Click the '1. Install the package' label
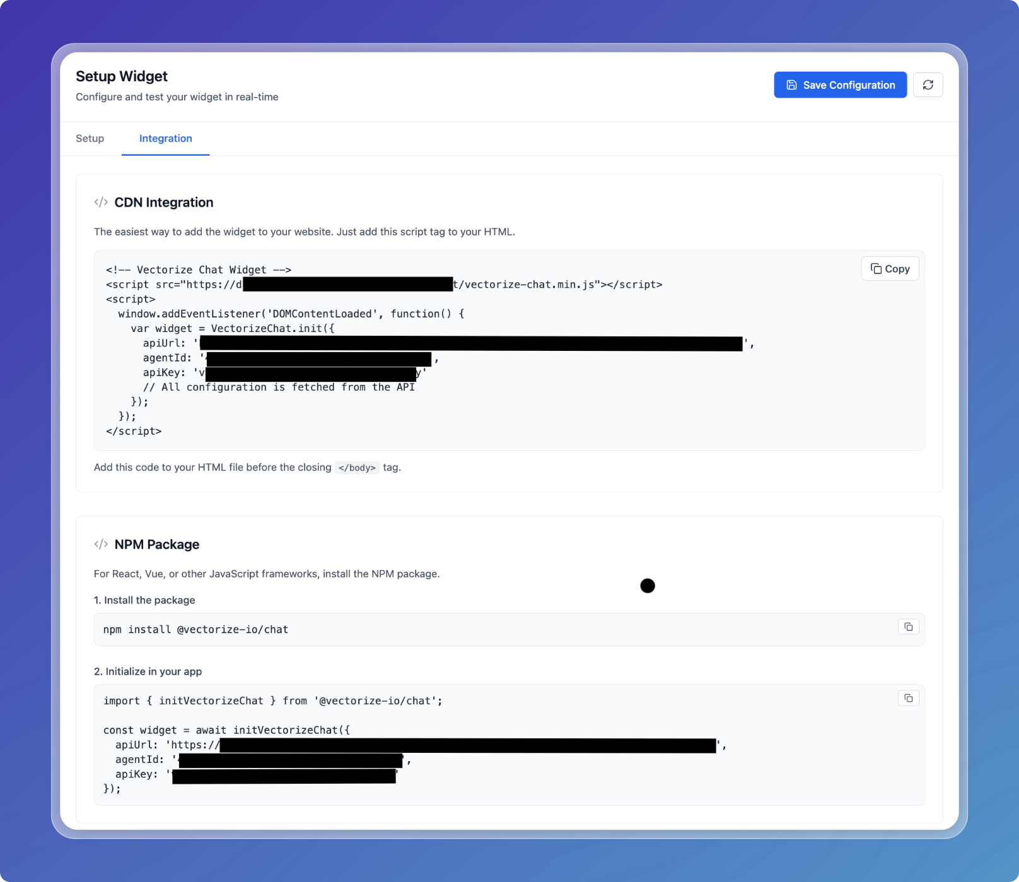The height and width of the screenshot is (882, 1019). pos(144,600)
